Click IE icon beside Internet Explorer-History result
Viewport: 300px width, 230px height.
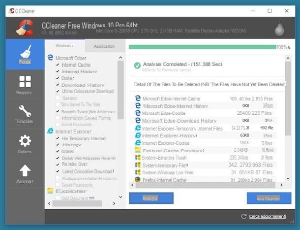click(x=138, y=135)
